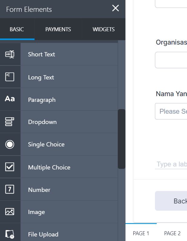
Task: Click the Image element icon
Action: 10,212
